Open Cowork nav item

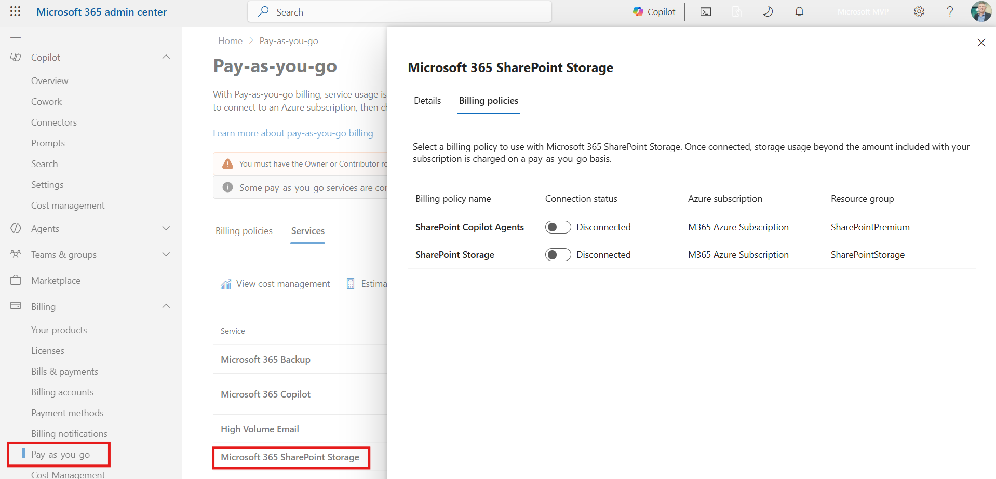pyautogui.click(x=46, y=102)
